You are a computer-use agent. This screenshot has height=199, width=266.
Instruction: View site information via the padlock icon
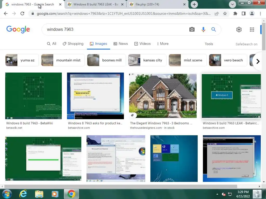[x=33, y=13]
